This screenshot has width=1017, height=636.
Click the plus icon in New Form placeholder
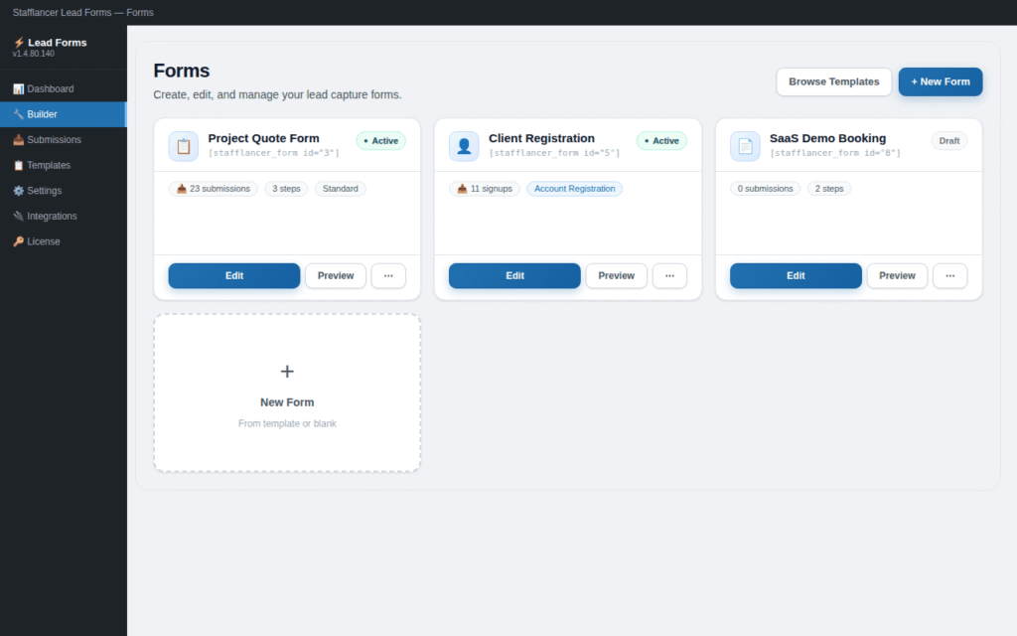tap(287, 372)
